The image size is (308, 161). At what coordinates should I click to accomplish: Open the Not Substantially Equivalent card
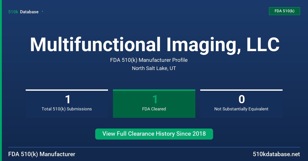[x=241, y=103]
